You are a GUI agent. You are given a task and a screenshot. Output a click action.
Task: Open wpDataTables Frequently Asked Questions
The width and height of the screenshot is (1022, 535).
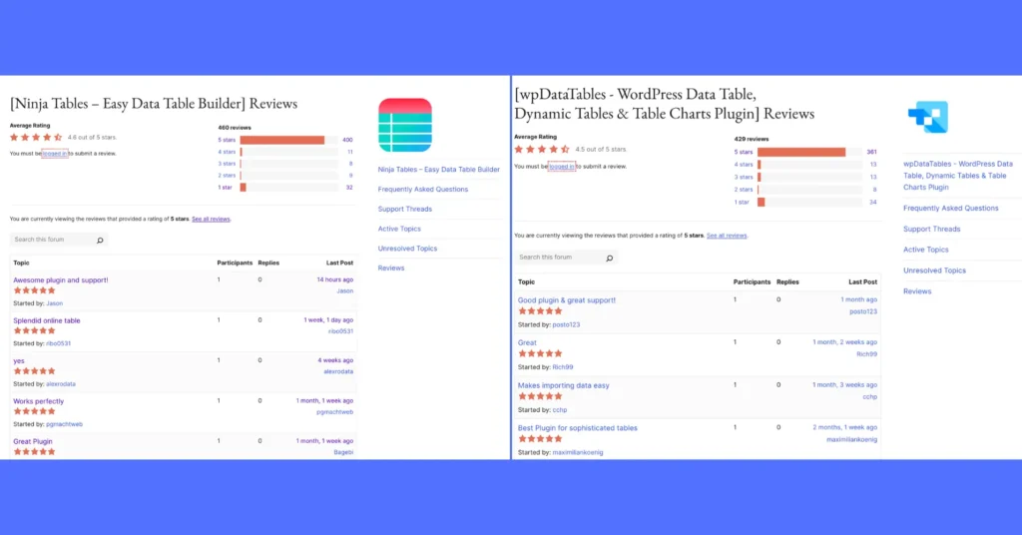(x=951, y=208)
